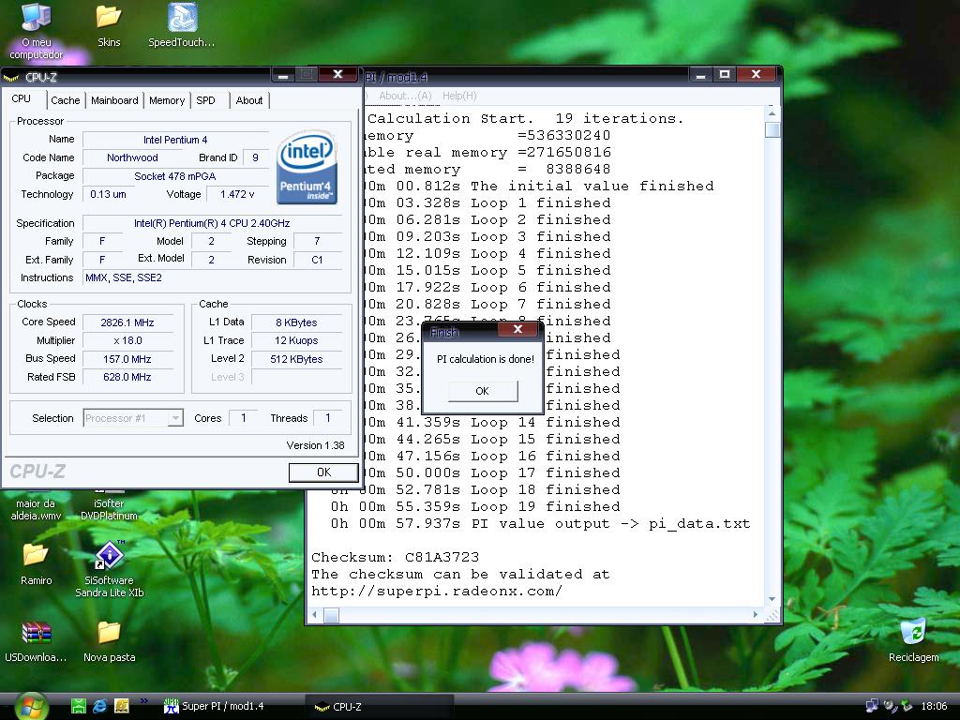This screenshot has height=720, width=960.
Task: Click scroll down arrow in Super PI
Action: pyautogui.click(x=772, y=599)
